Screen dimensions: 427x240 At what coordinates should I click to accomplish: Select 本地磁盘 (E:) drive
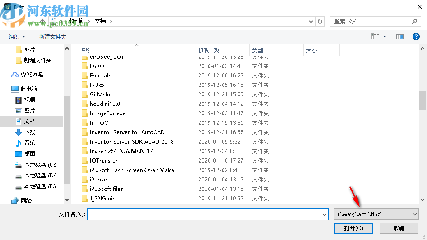click(40, 186)
